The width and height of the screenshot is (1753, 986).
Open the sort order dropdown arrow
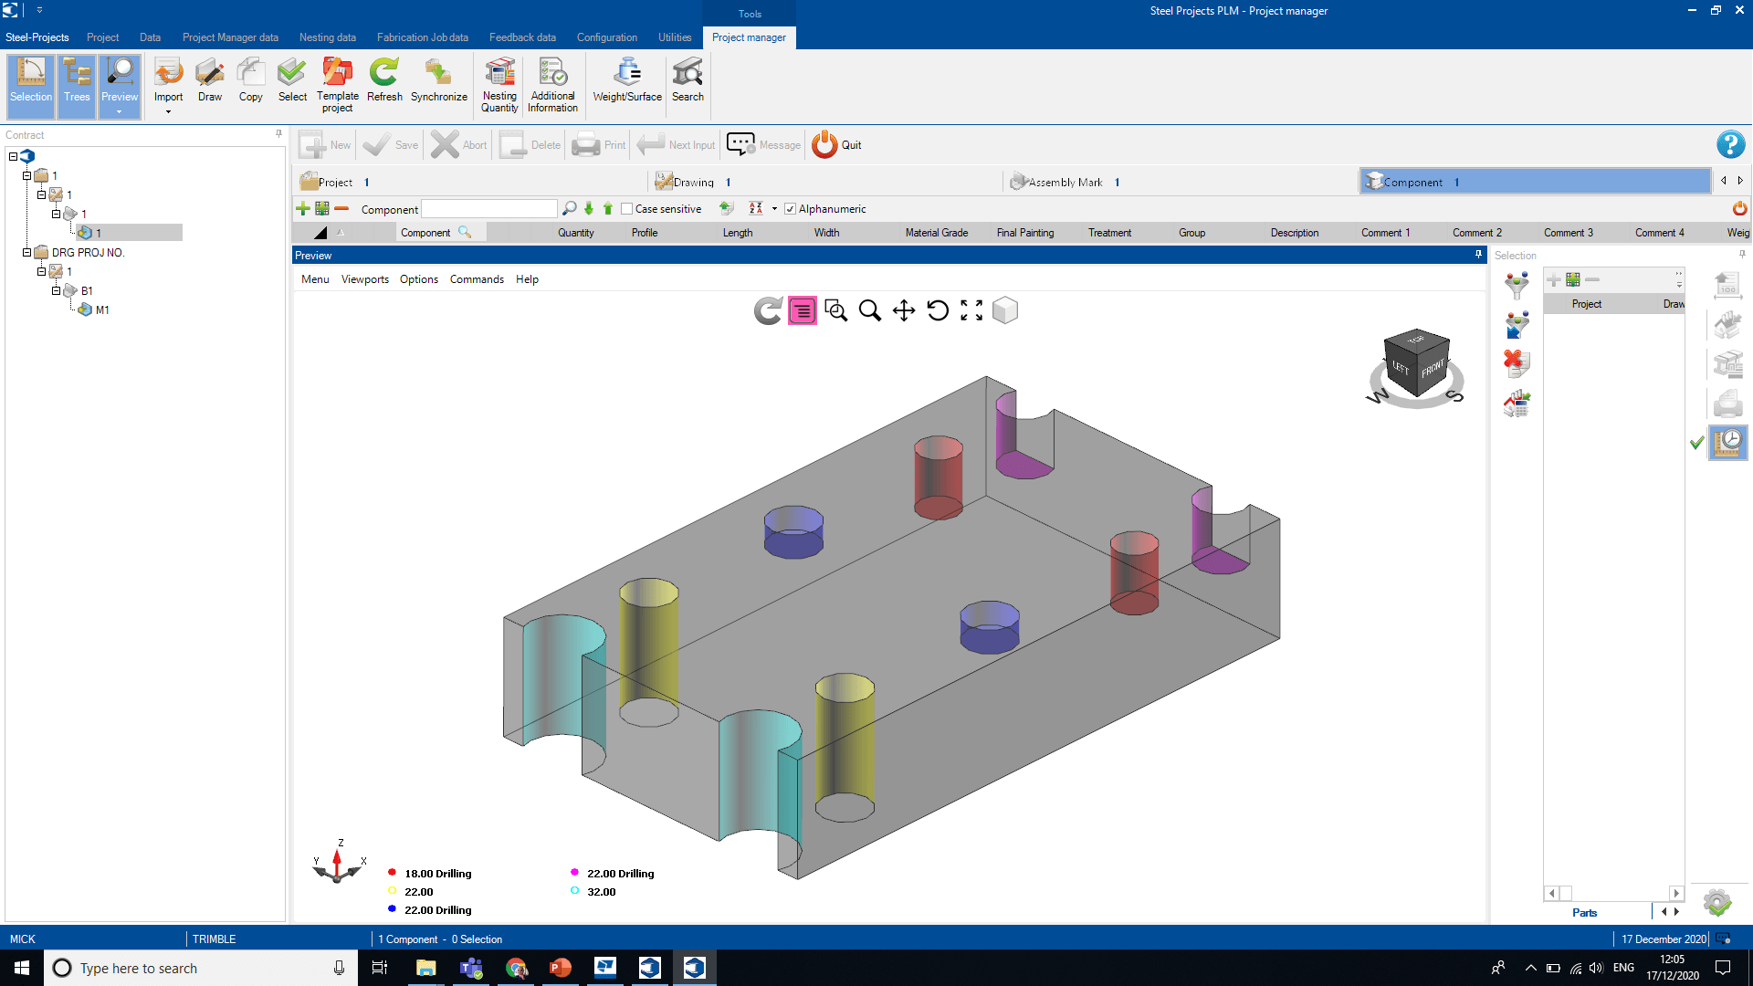(x=774, y=209)
